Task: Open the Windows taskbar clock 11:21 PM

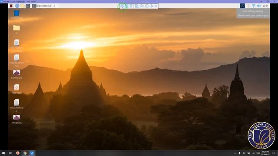Action: [265, 153]
